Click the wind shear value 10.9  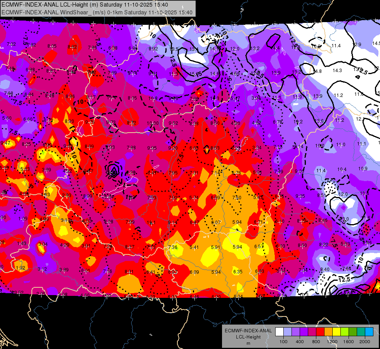tap(363, 169)
